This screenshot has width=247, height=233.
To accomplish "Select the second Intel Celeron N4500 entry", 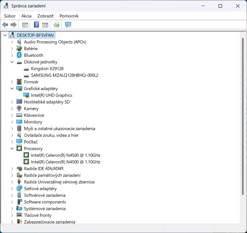I will (x=66, y=162).
